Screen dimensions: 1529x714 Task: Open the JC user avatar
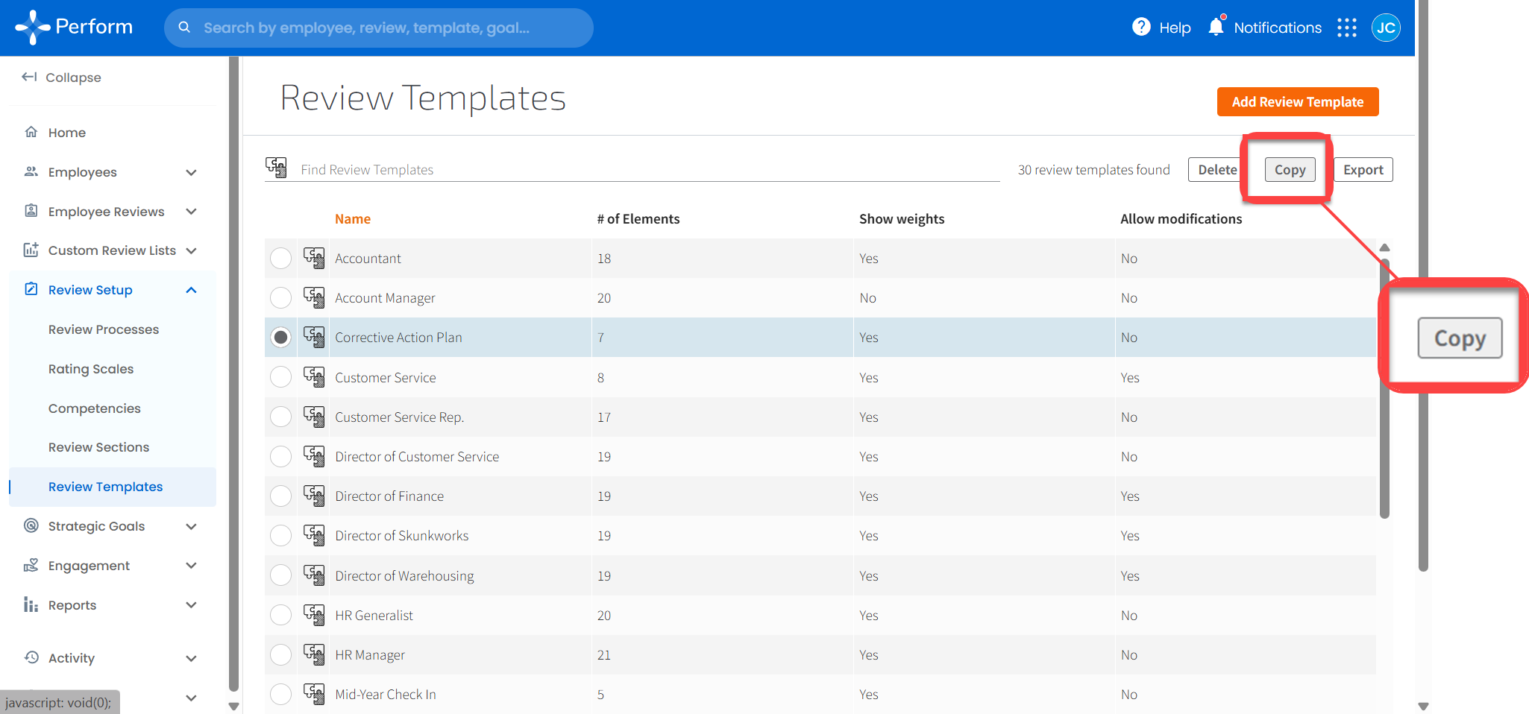[x=1386, y=28]
